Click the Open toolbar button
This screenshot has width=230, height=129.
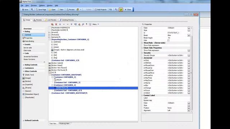(52, 10)
